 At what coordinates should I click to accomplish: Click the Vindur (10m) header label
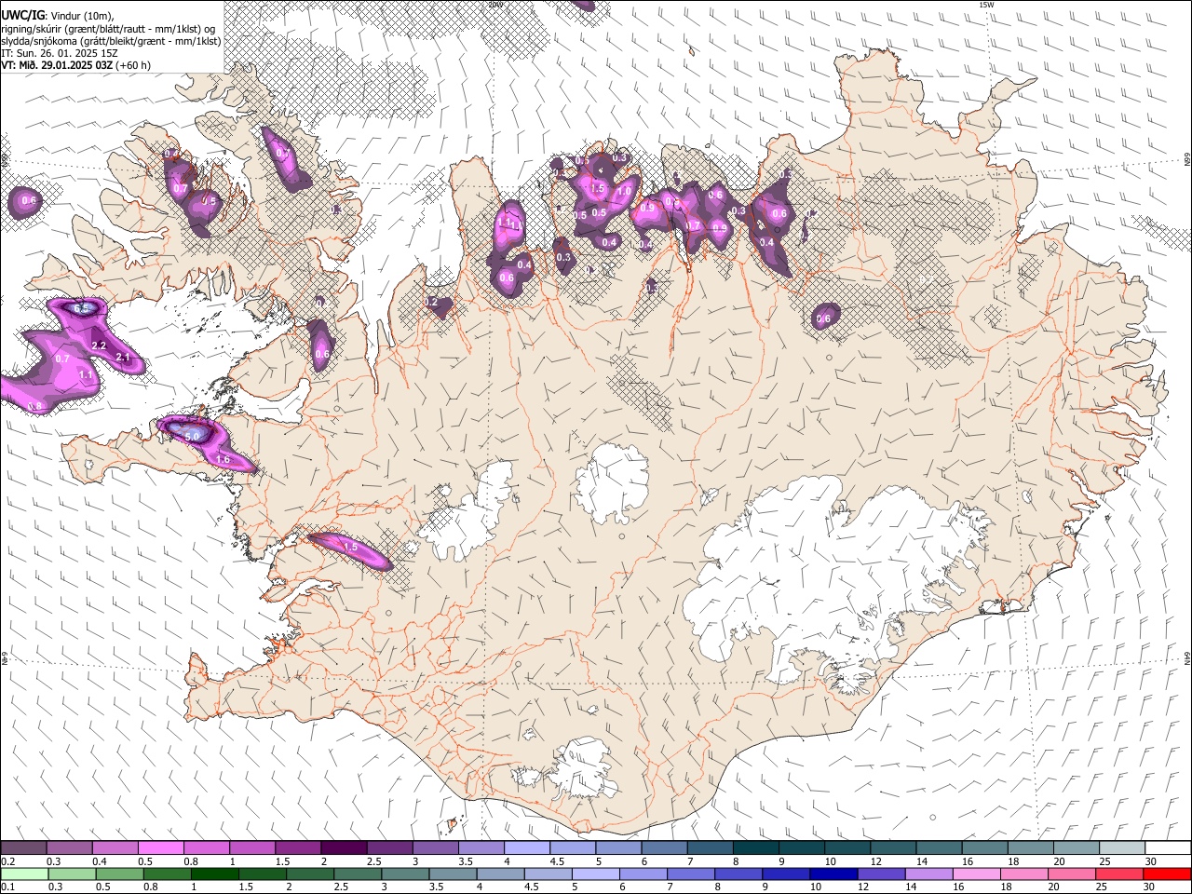[82, 15]
